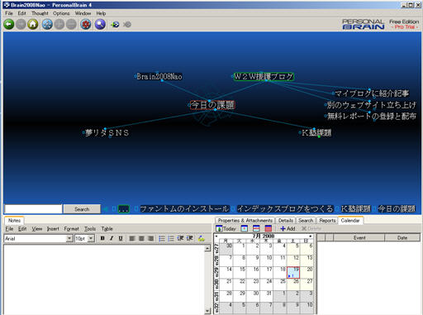This screenshot has height=315, width=423.
Task: Increase indent in Notes
Action: coord(189,238)
